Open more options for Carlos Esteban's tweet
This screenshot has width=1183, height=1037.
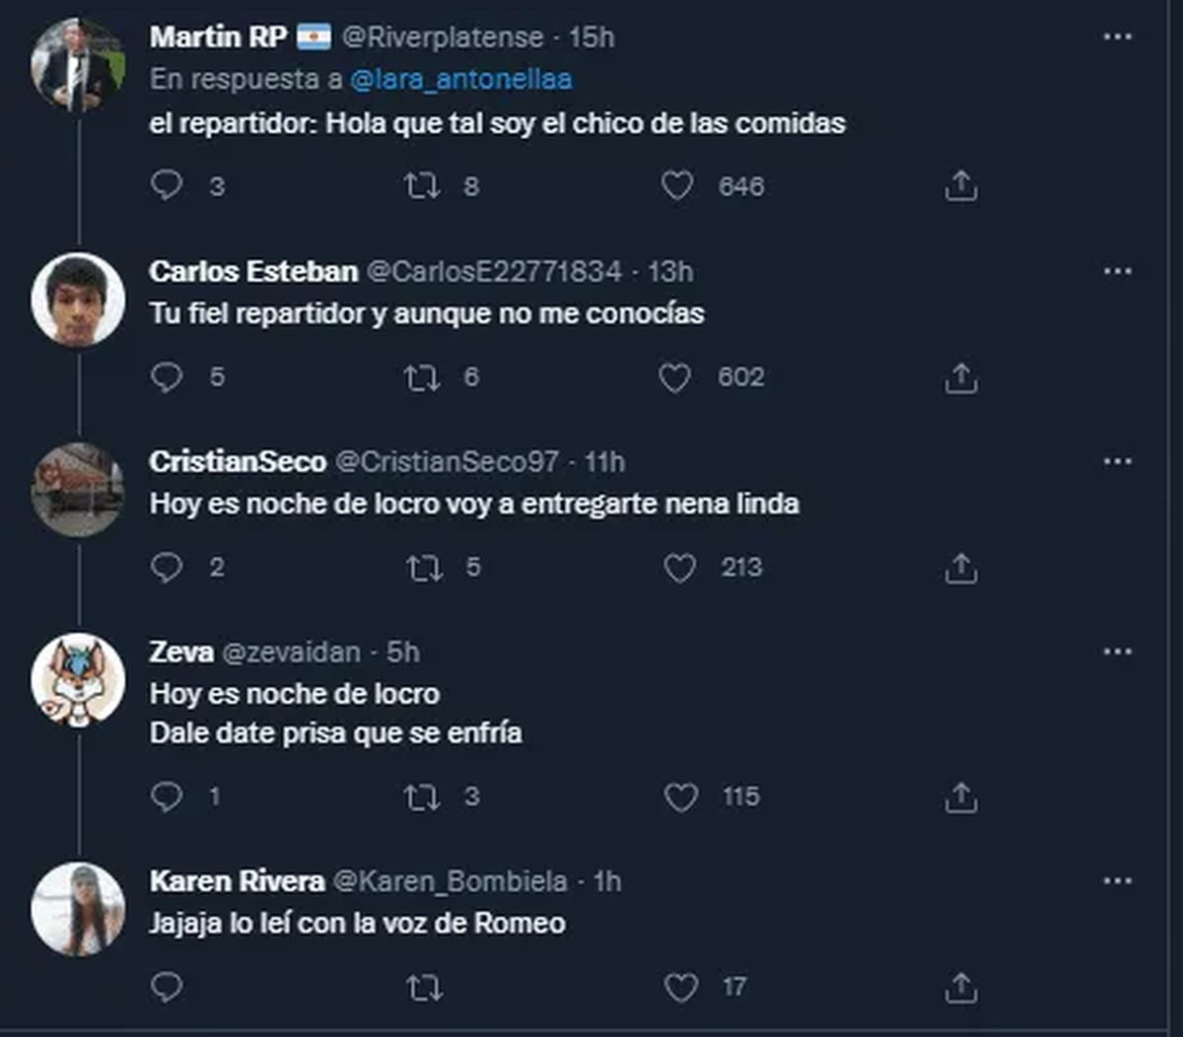(1117, 271)
